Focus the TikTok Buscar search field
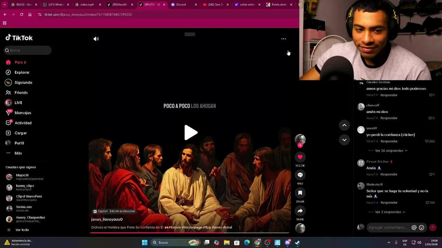The image size is (442, 248). point(28,50)
